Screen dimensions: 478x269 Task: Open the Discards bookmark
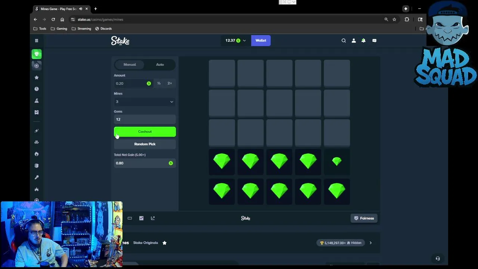(x=103, y=28)
